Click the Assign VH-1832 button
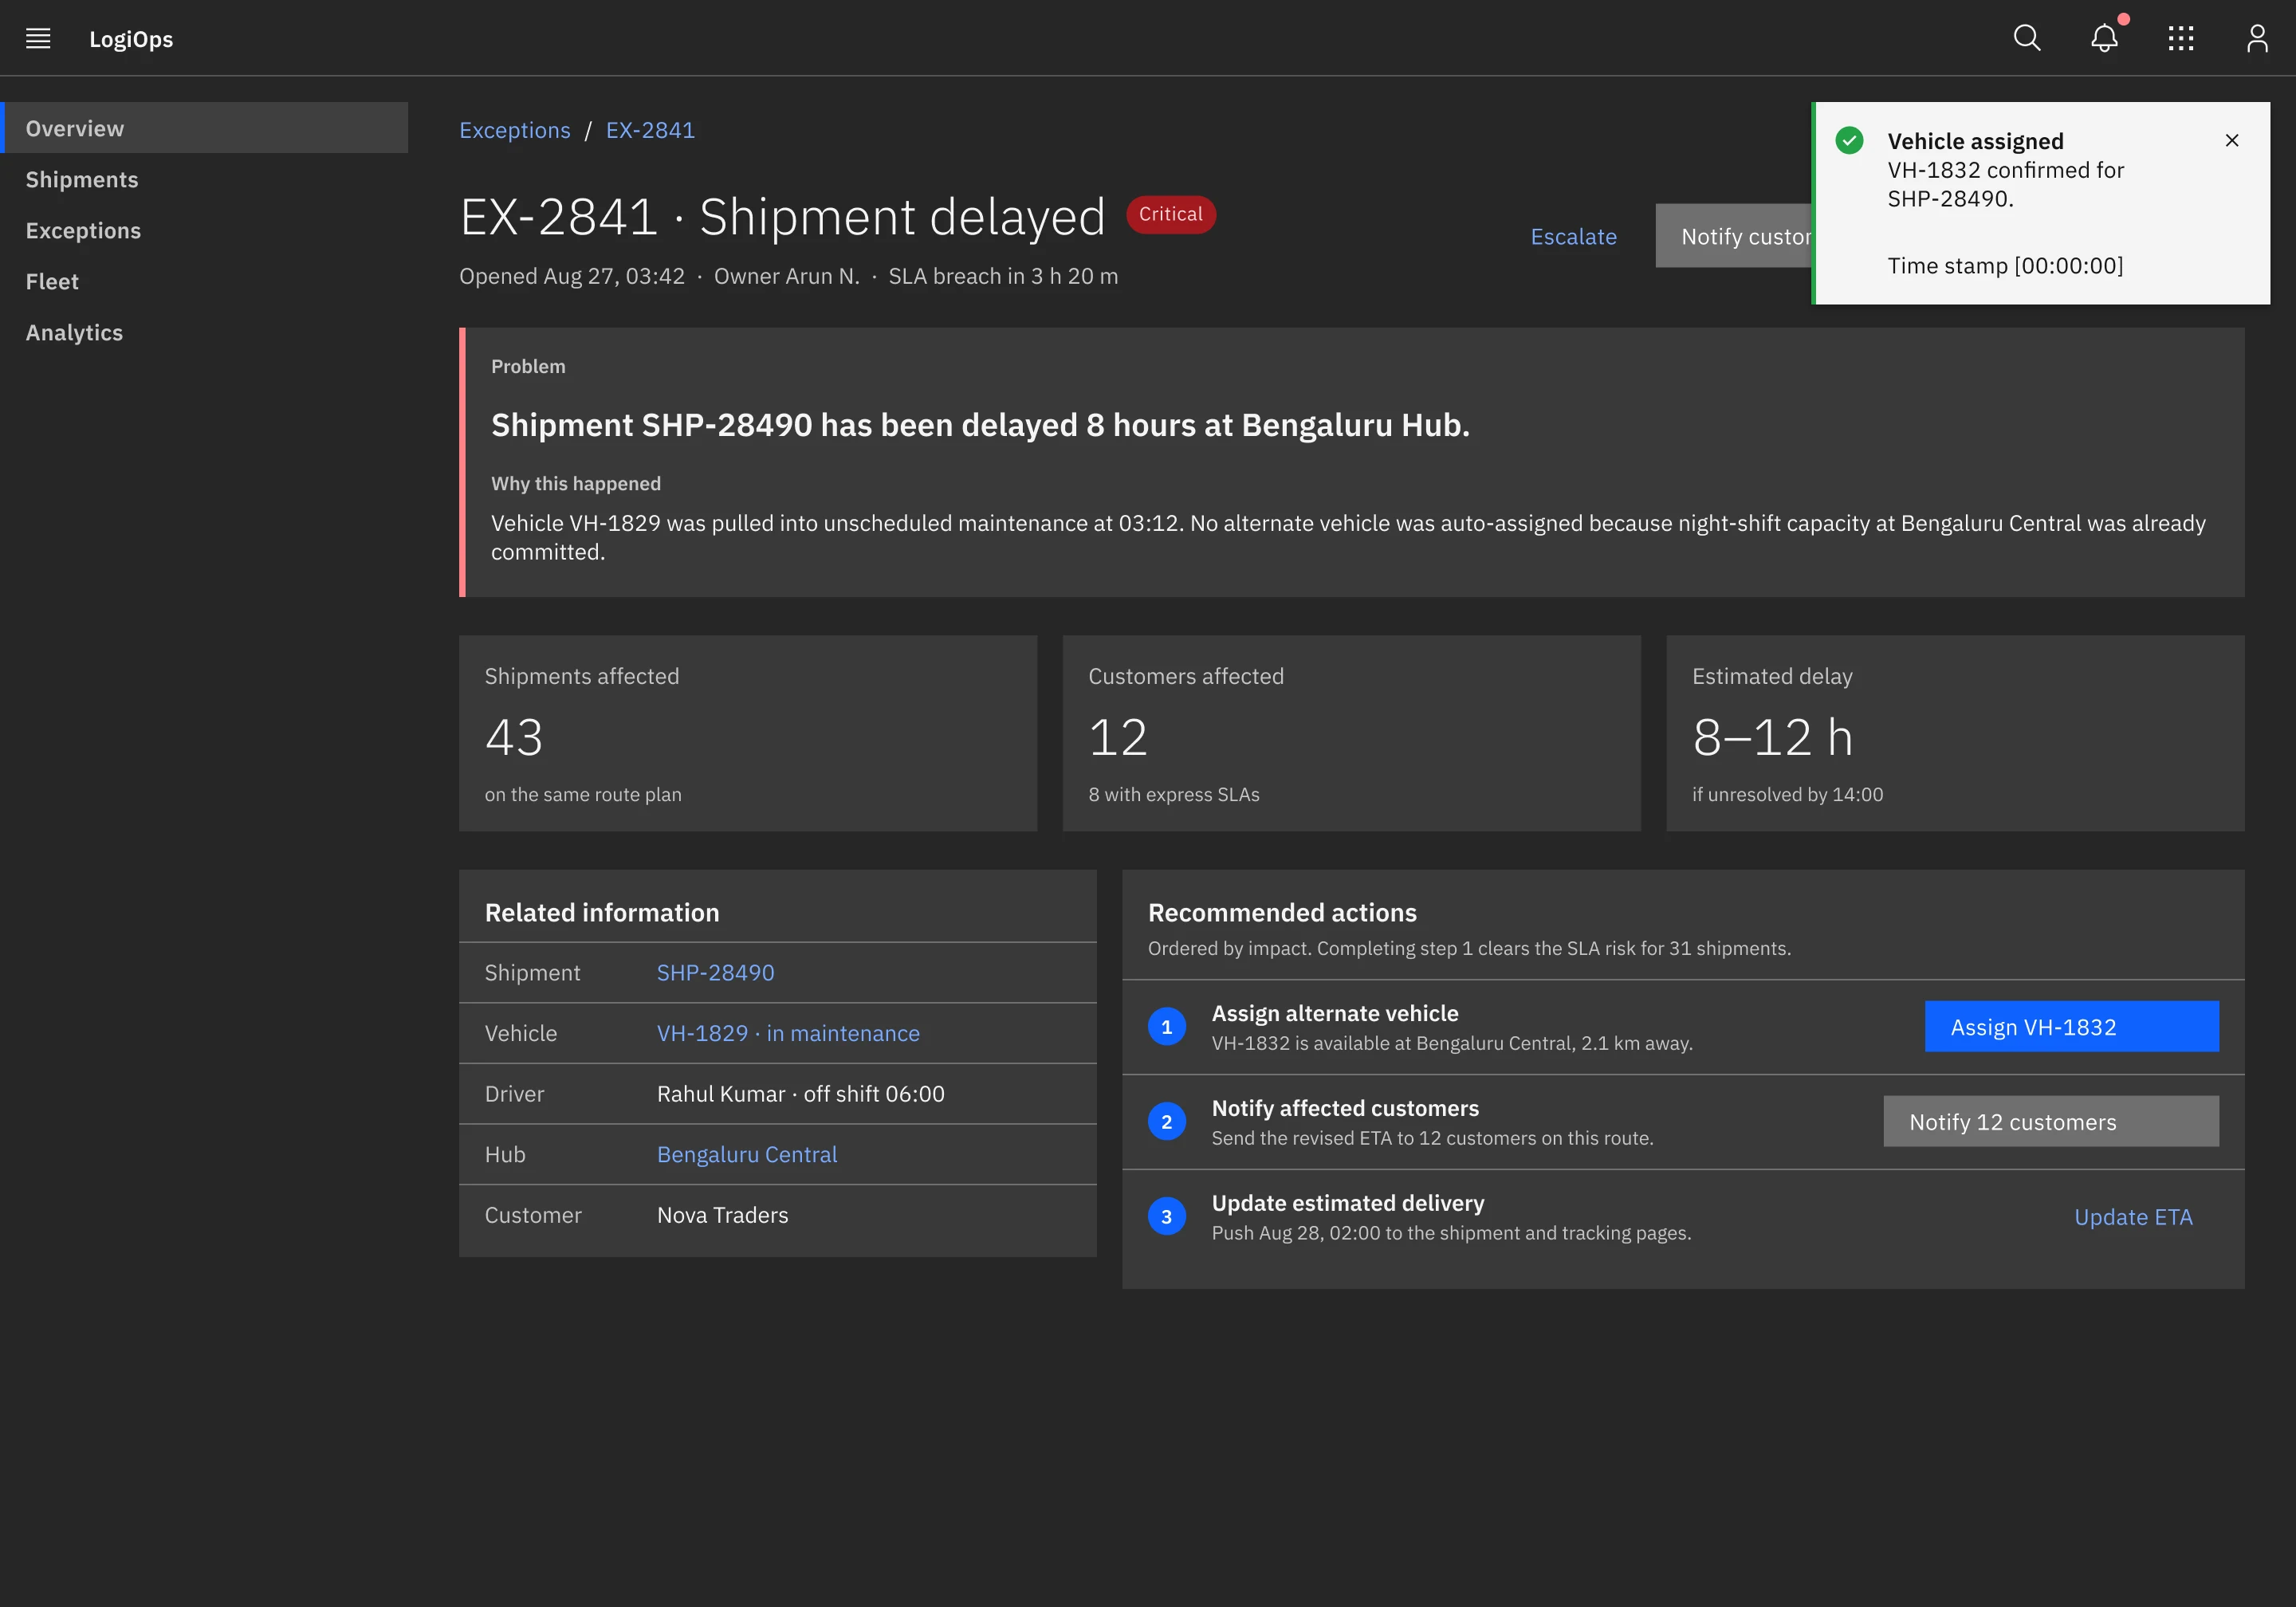 [x=2072, y=1027]
